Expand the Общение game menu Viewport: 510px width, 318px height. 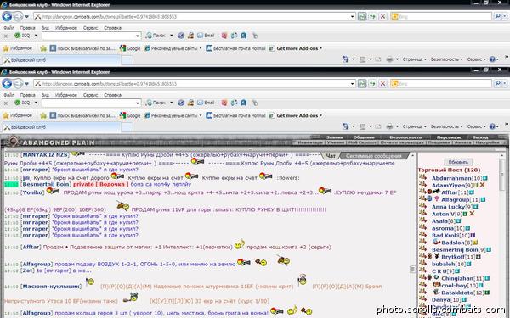click(364, 137)
